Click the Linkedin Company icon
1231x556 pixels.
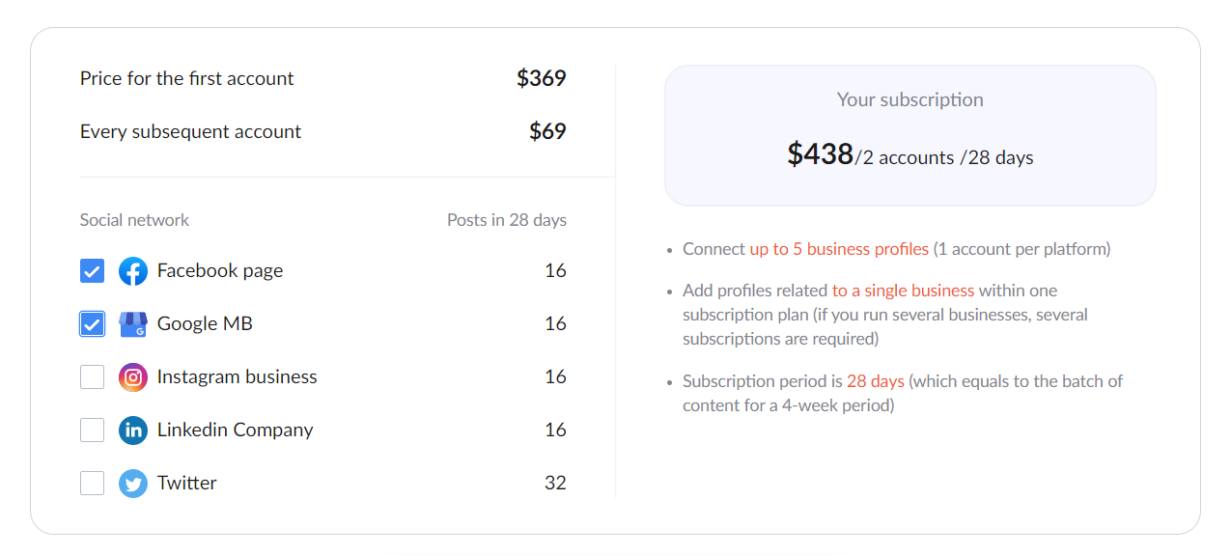(133, 431)
